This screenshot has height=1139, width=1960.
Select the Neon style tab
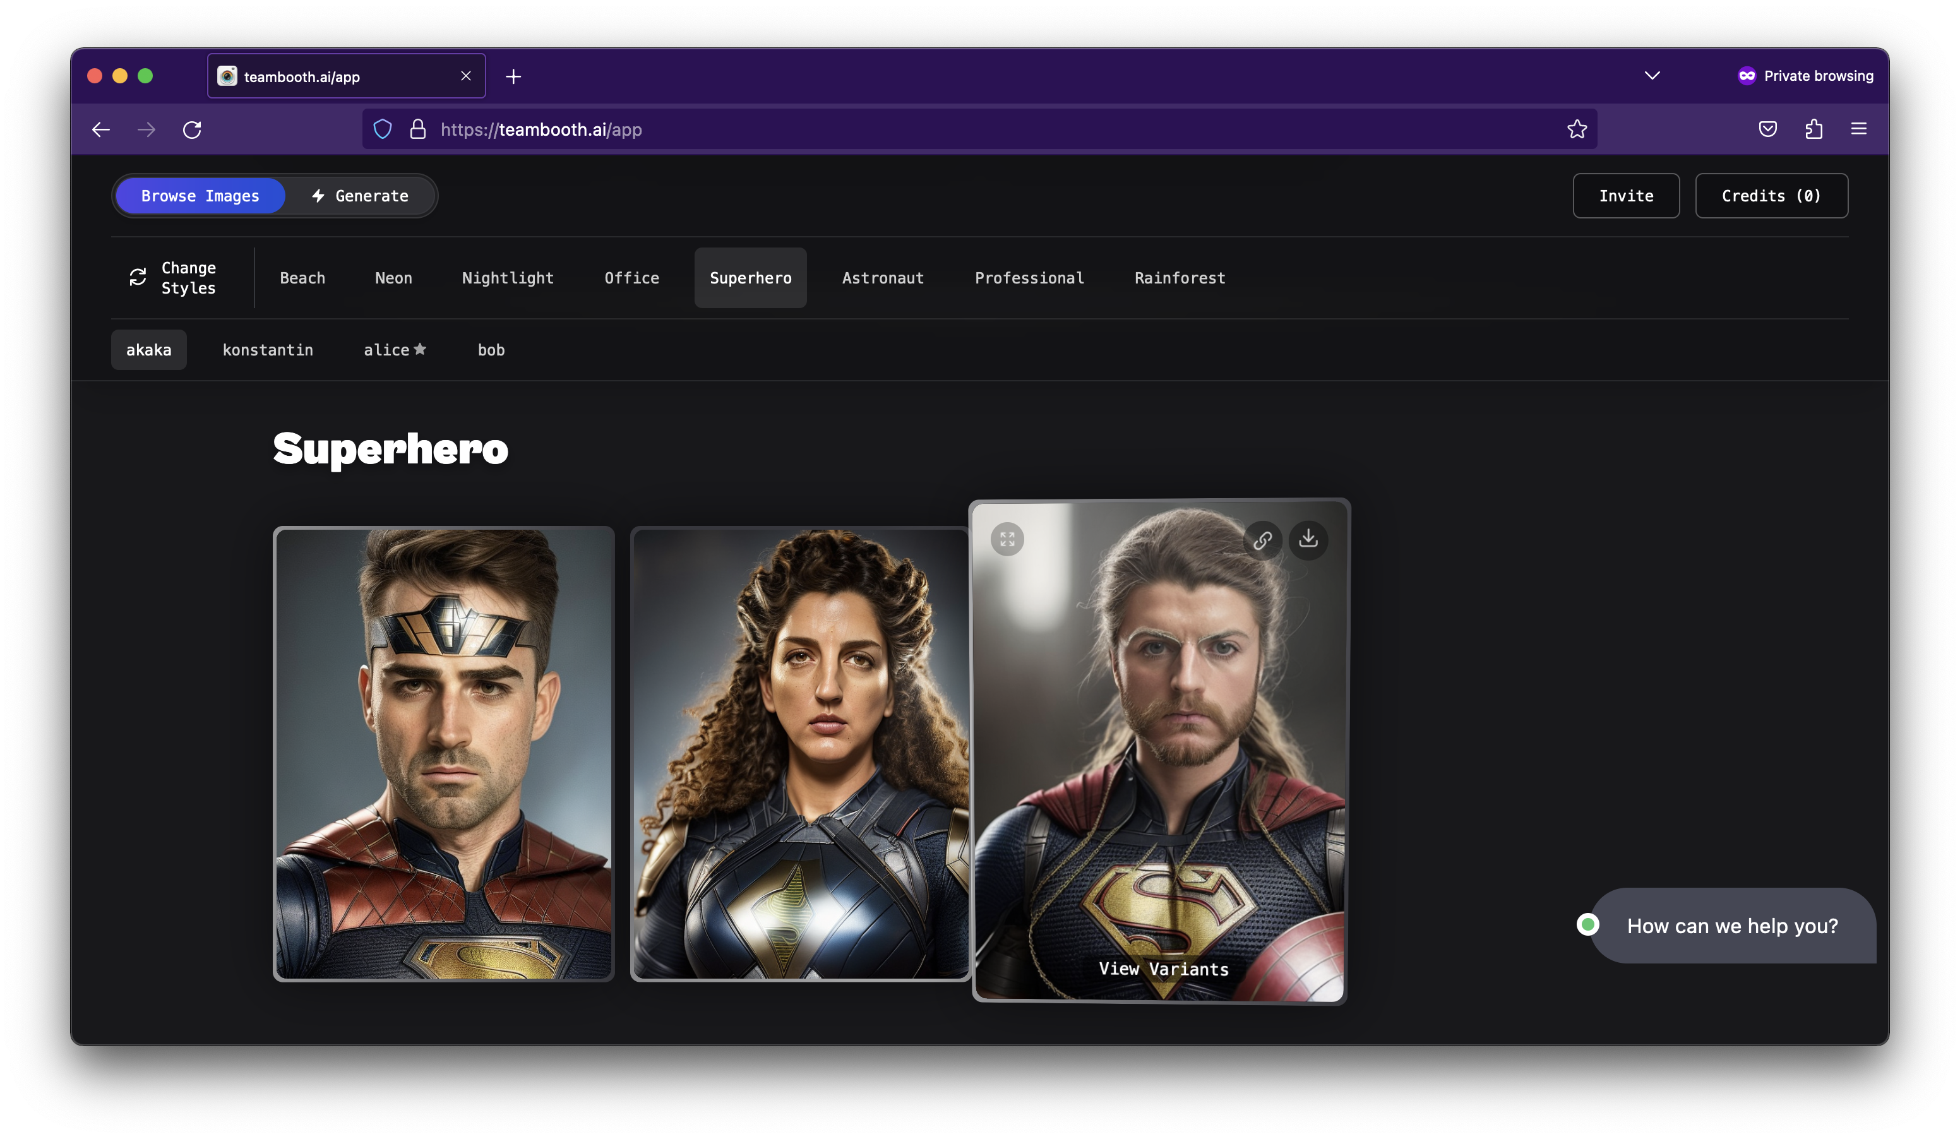(x=393, y=278)
